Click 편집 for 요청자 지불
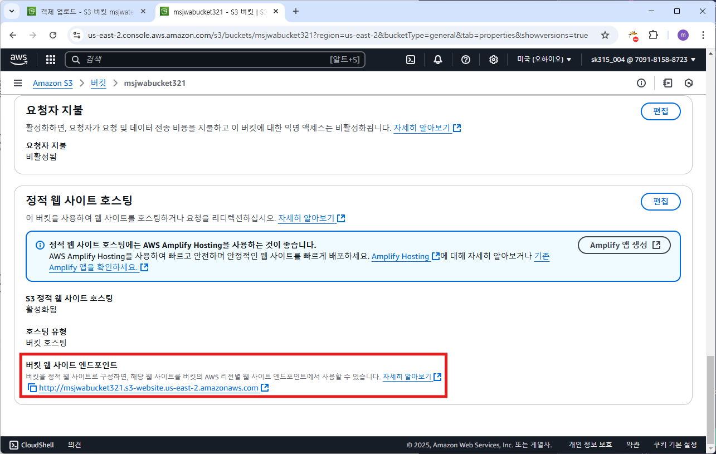The image size is (716, 454). 661,111
